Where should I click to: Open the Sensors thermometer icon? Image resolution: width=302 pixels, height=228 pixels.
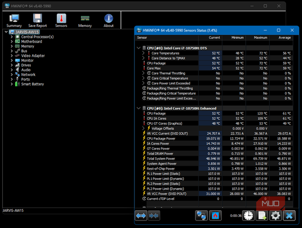61,21
